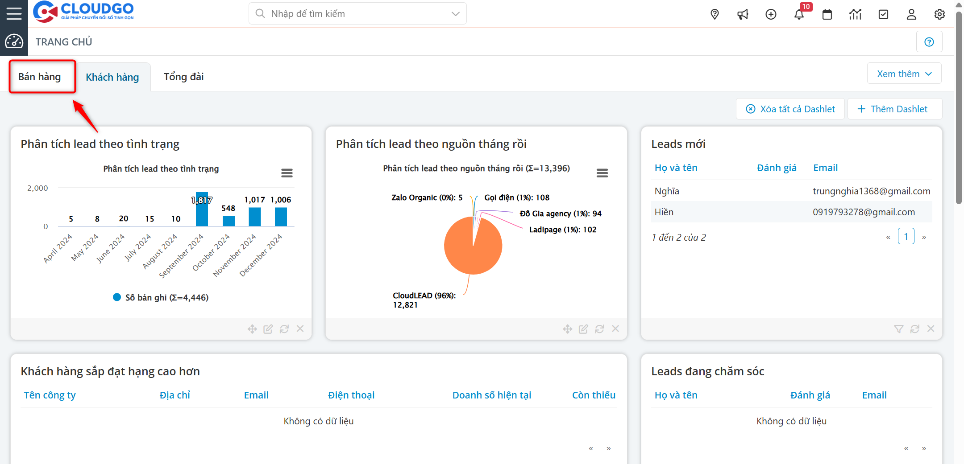Click the notifications bell icon
This screenshot has width=964, height=464.
point(799,14)
